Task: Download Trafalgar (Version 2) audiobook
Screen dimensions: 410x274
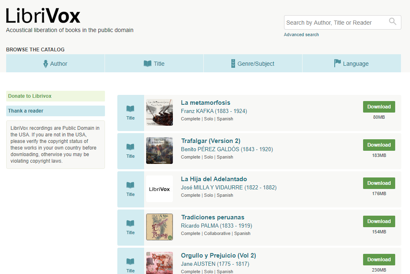Action: [379, 145]
